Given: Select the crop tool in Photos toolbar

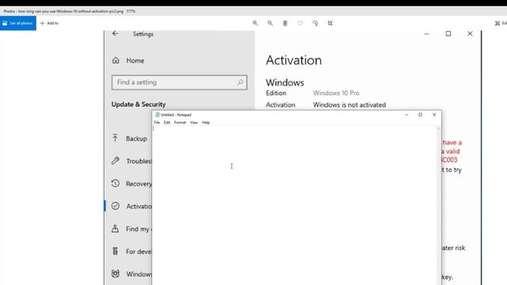Looking at the screenshot, I should (330, 23).
